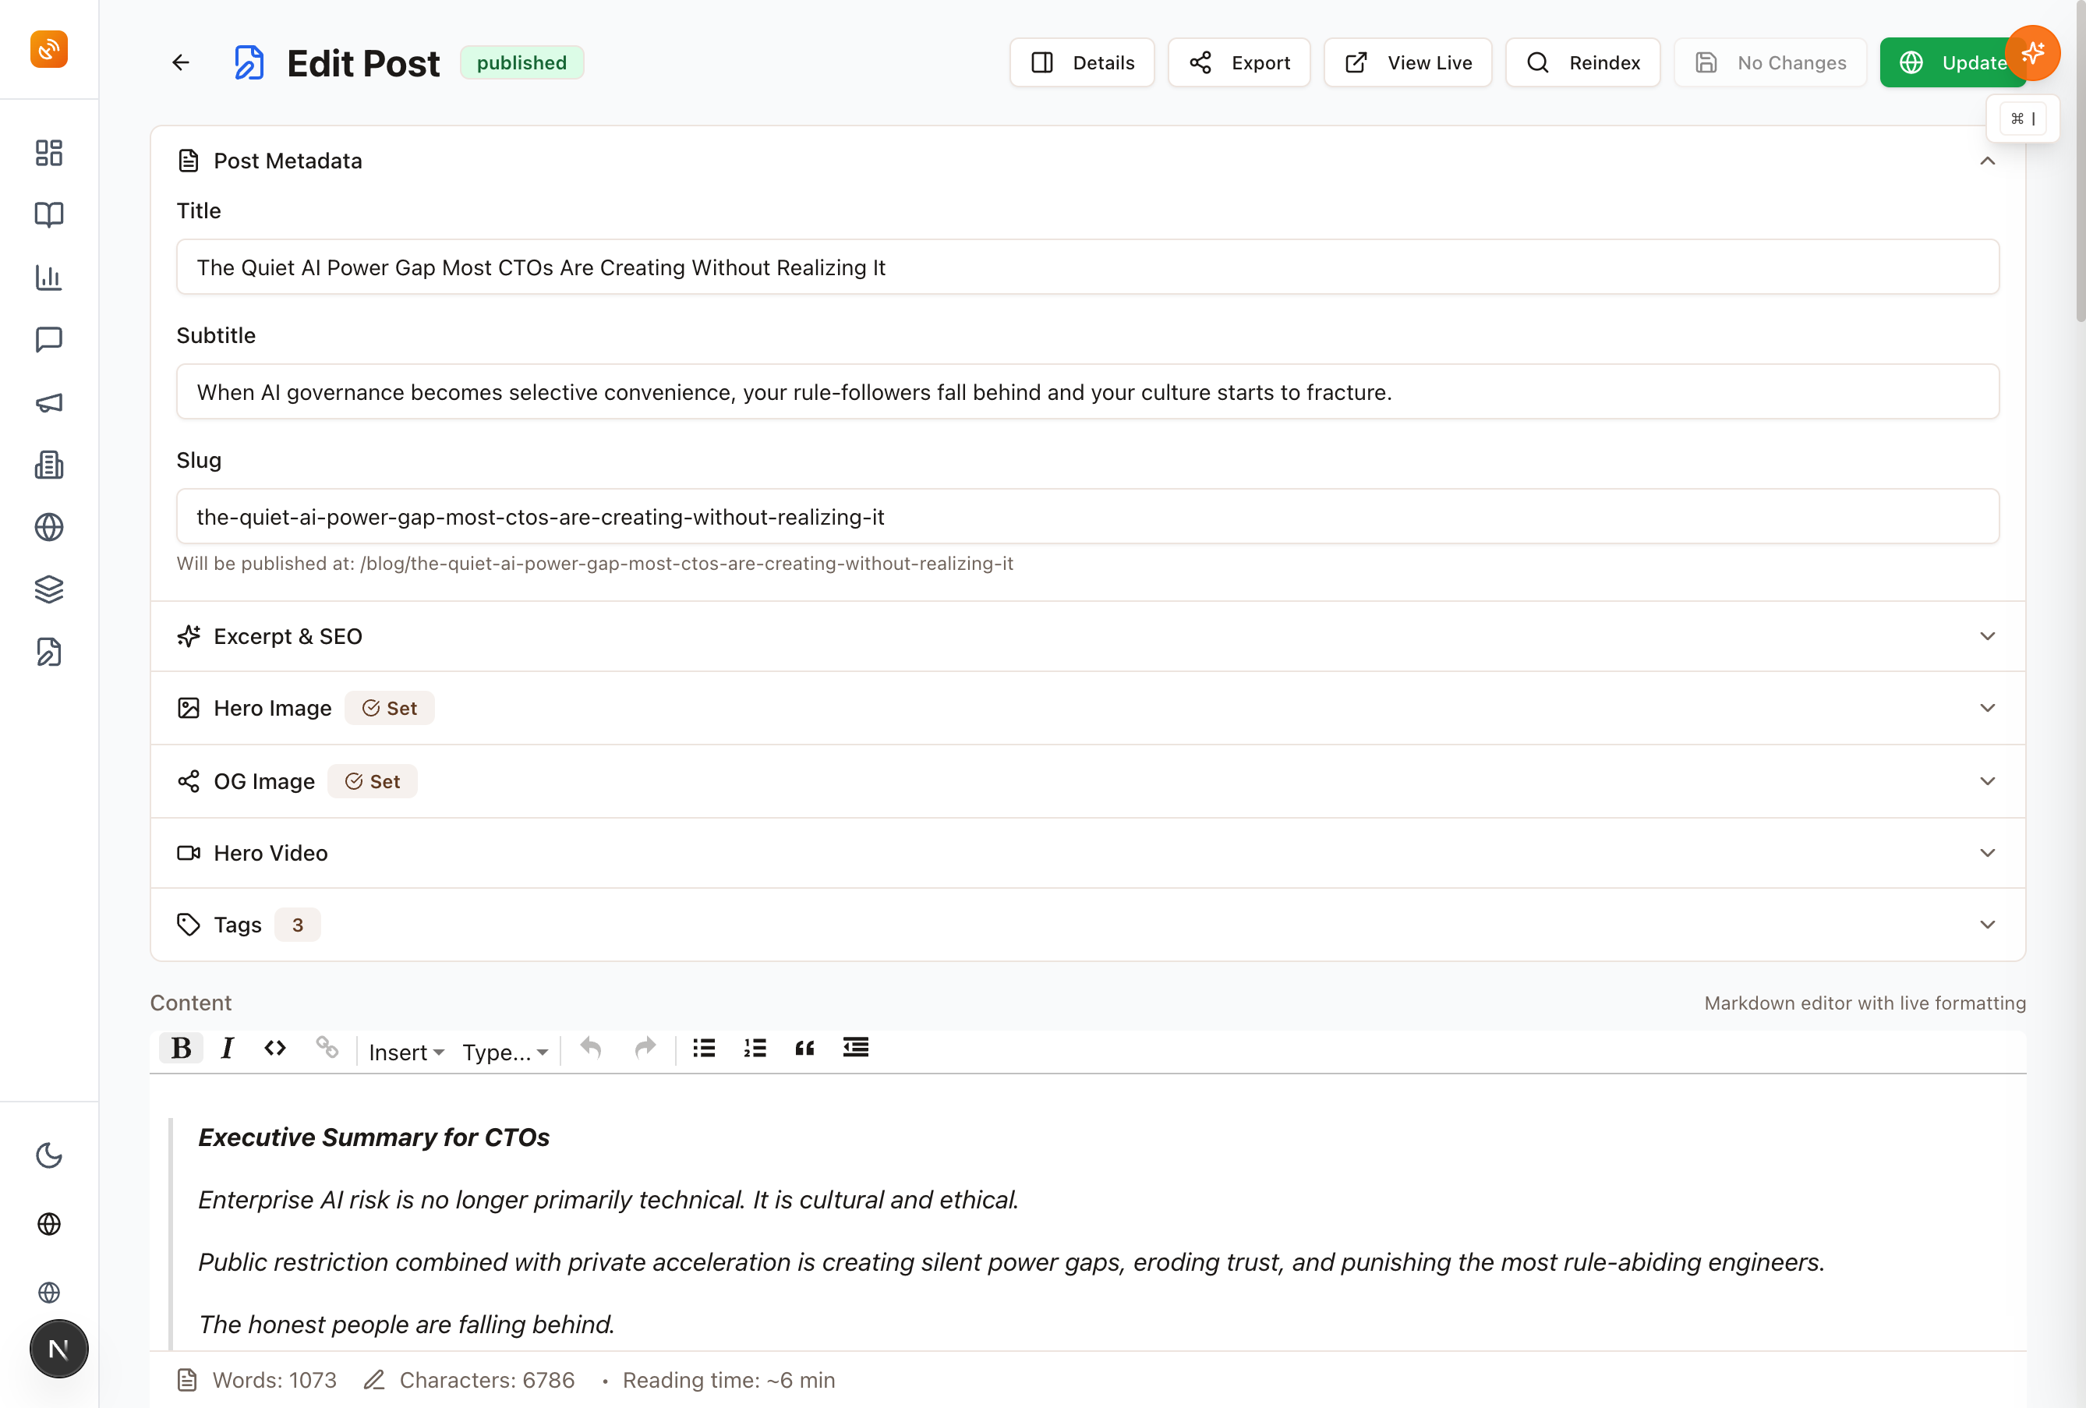Select the blockquote icon in the editor toolbar
This screenshot has height=1408, width=2086.
pos(804,1048)
